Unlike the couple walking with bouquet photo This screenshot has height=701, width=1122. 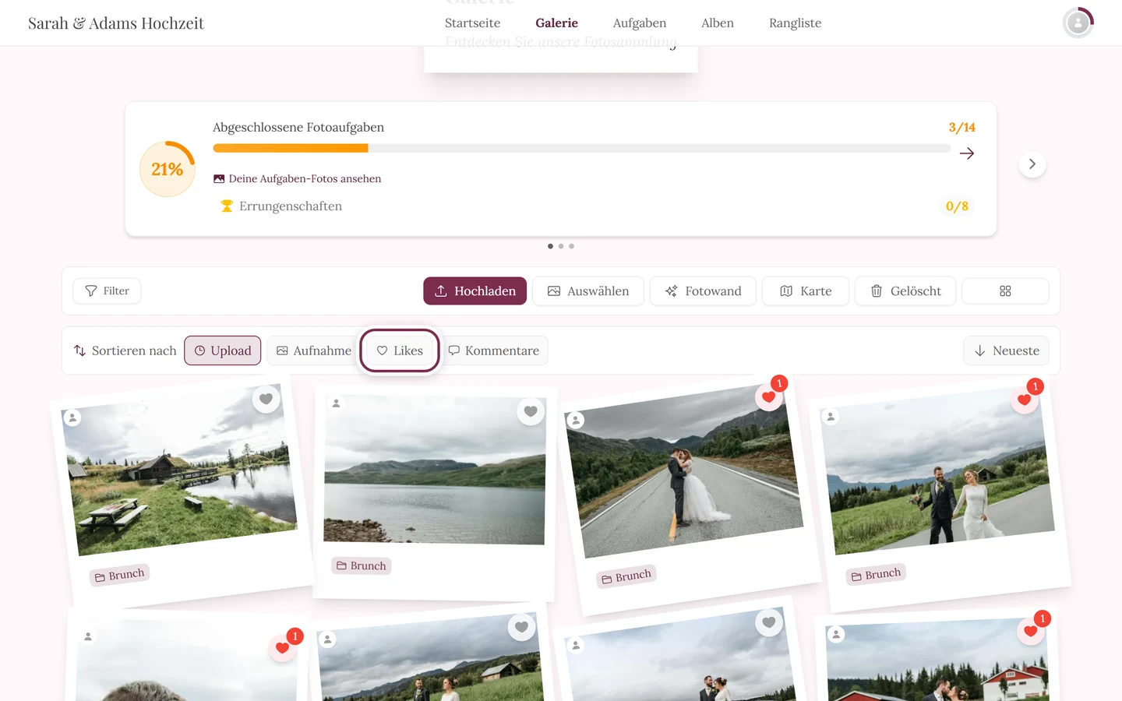click(1025, 400)
